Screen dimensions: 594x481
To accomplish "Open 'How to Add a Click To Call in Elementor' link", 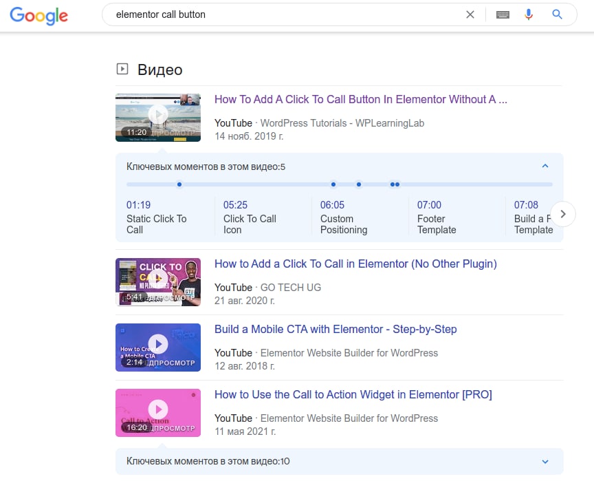I will (x=355, y=264).
